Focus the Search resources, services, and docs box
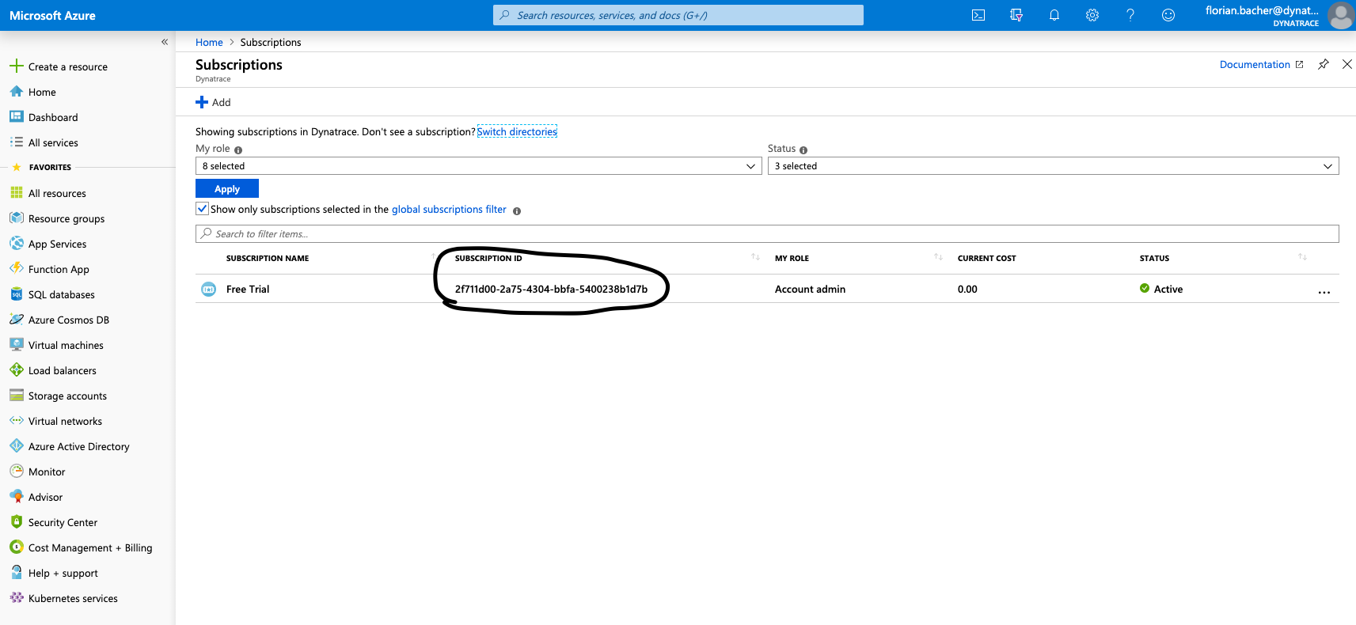Image resolution: width=1356 pixels, height=625 pixels. [x=678, y=15]
